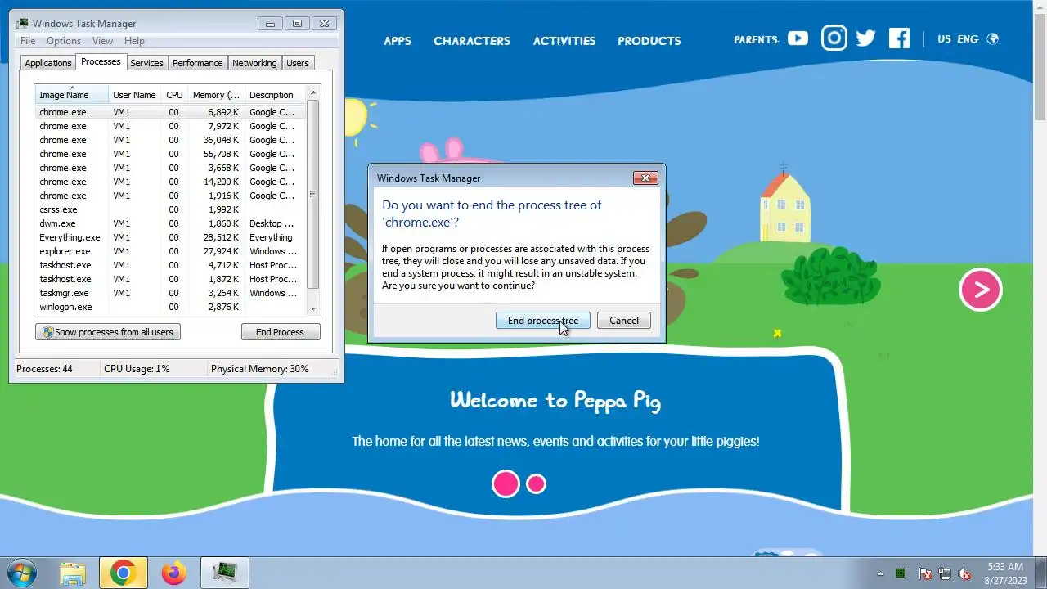Click the process list scrollbar thumb
Image resolution: width=1047 pixels, height=589 pixels.
pyautogui.click(x=312, y=193)
